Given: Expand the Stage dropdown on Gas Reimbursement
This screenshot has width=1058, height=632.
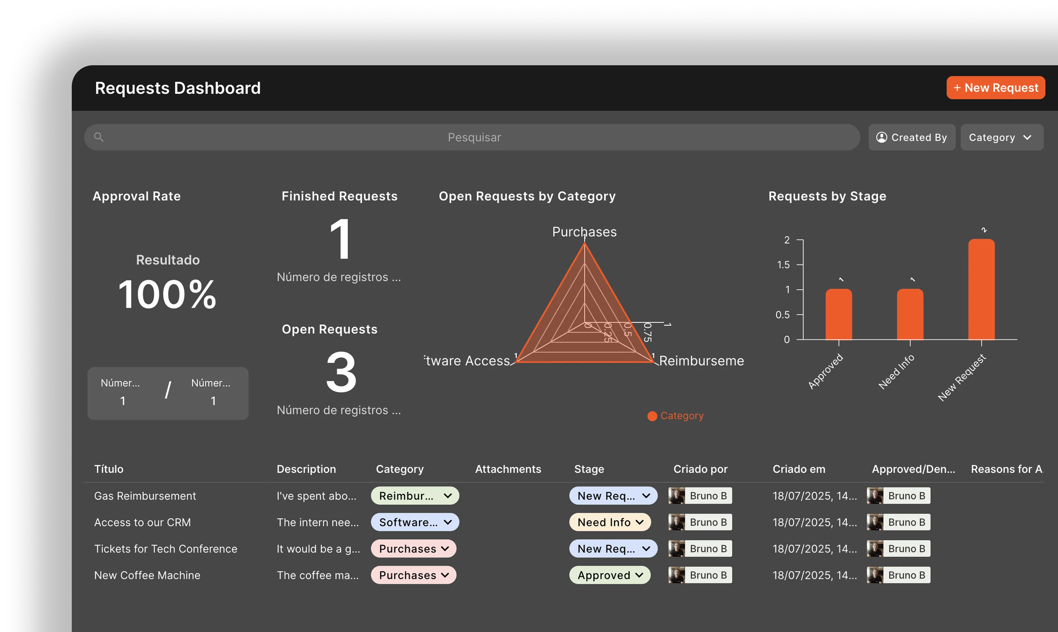Looking at the screenshot, I should [613, 496].
